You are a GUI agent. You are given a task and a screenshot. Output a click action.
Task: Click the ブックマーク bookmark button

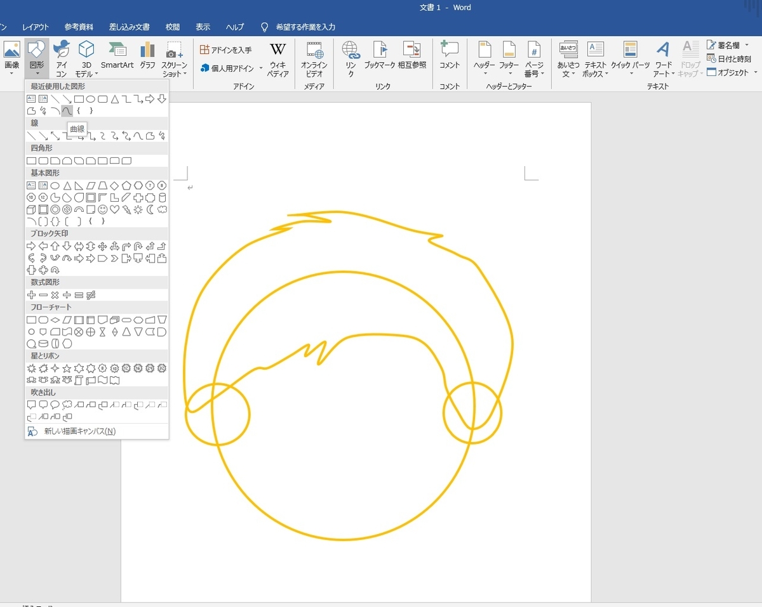click(380, 56)
